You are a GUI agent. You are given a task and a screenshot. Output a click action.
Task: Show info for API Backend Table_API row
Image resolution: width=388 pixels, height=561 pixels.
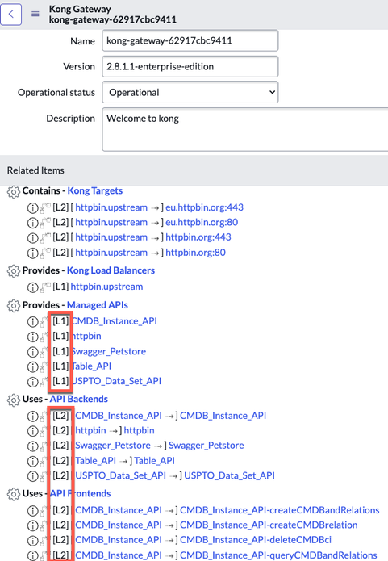point(32,461)
